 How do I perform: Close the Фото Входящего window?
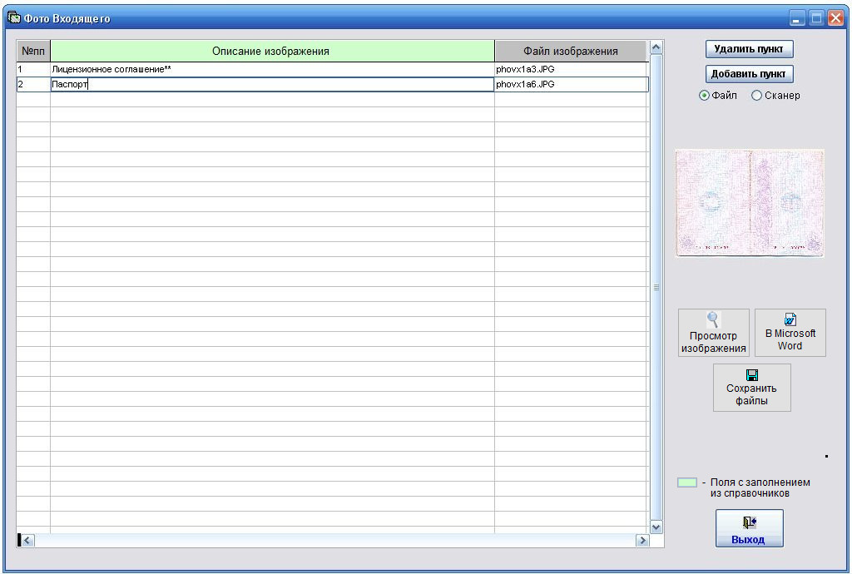[x=835, y=18]
